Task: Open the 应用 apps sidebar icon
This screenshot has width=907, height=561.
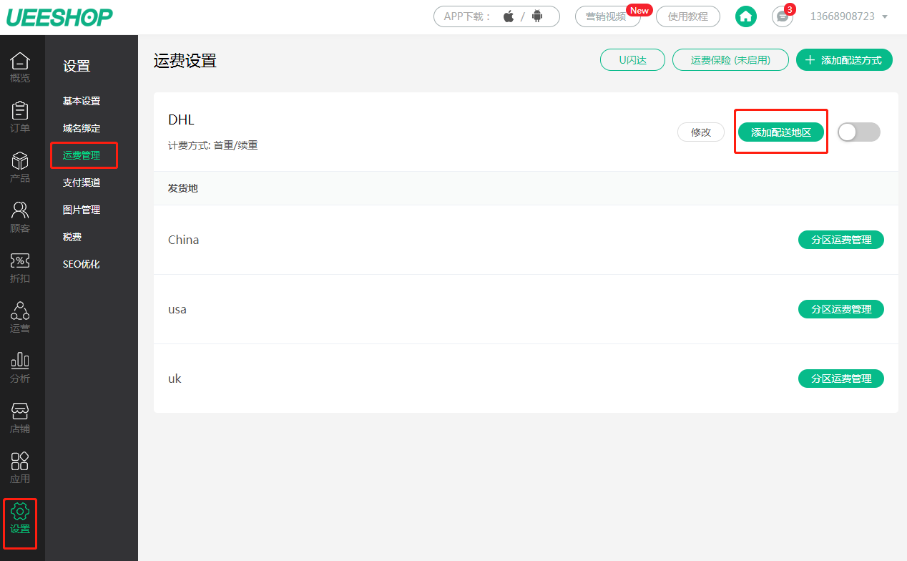Action: pos(20,468)
